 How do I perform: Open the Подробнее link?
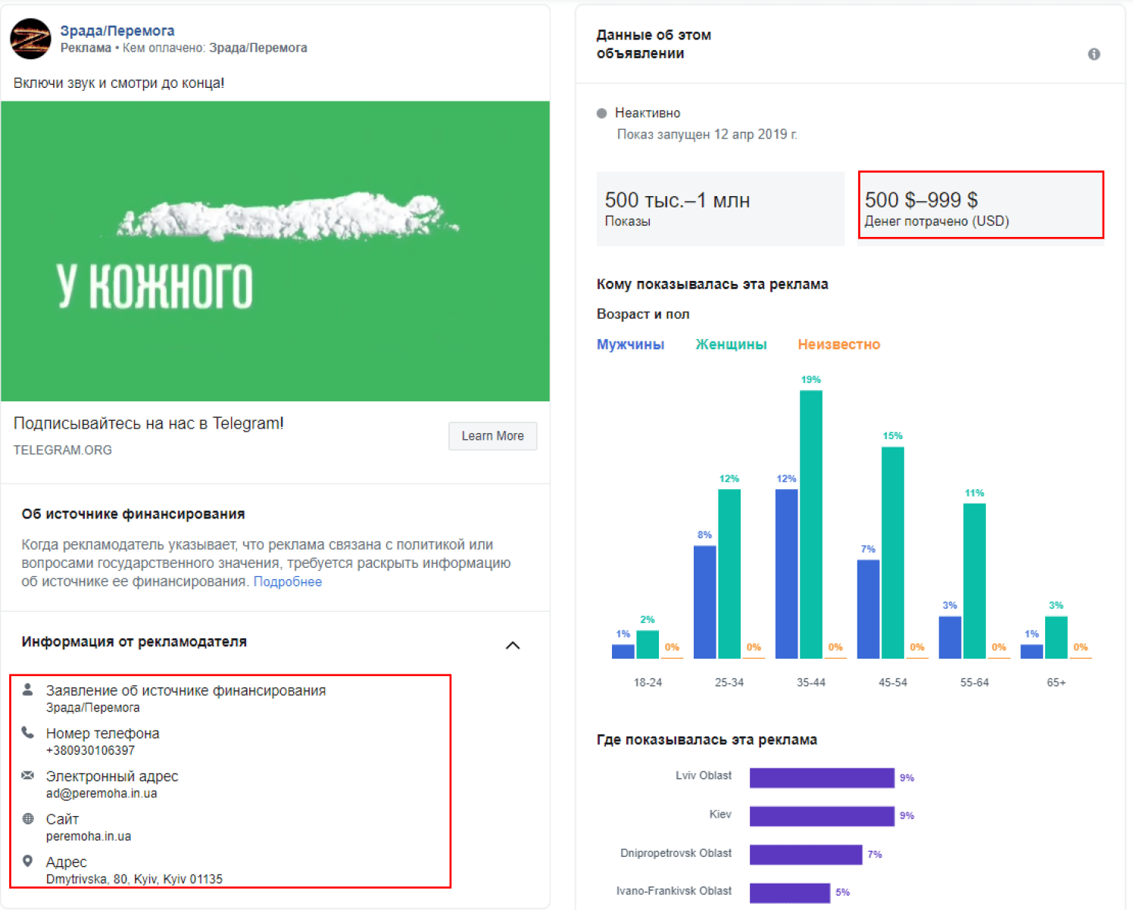[x=288, y=581]
